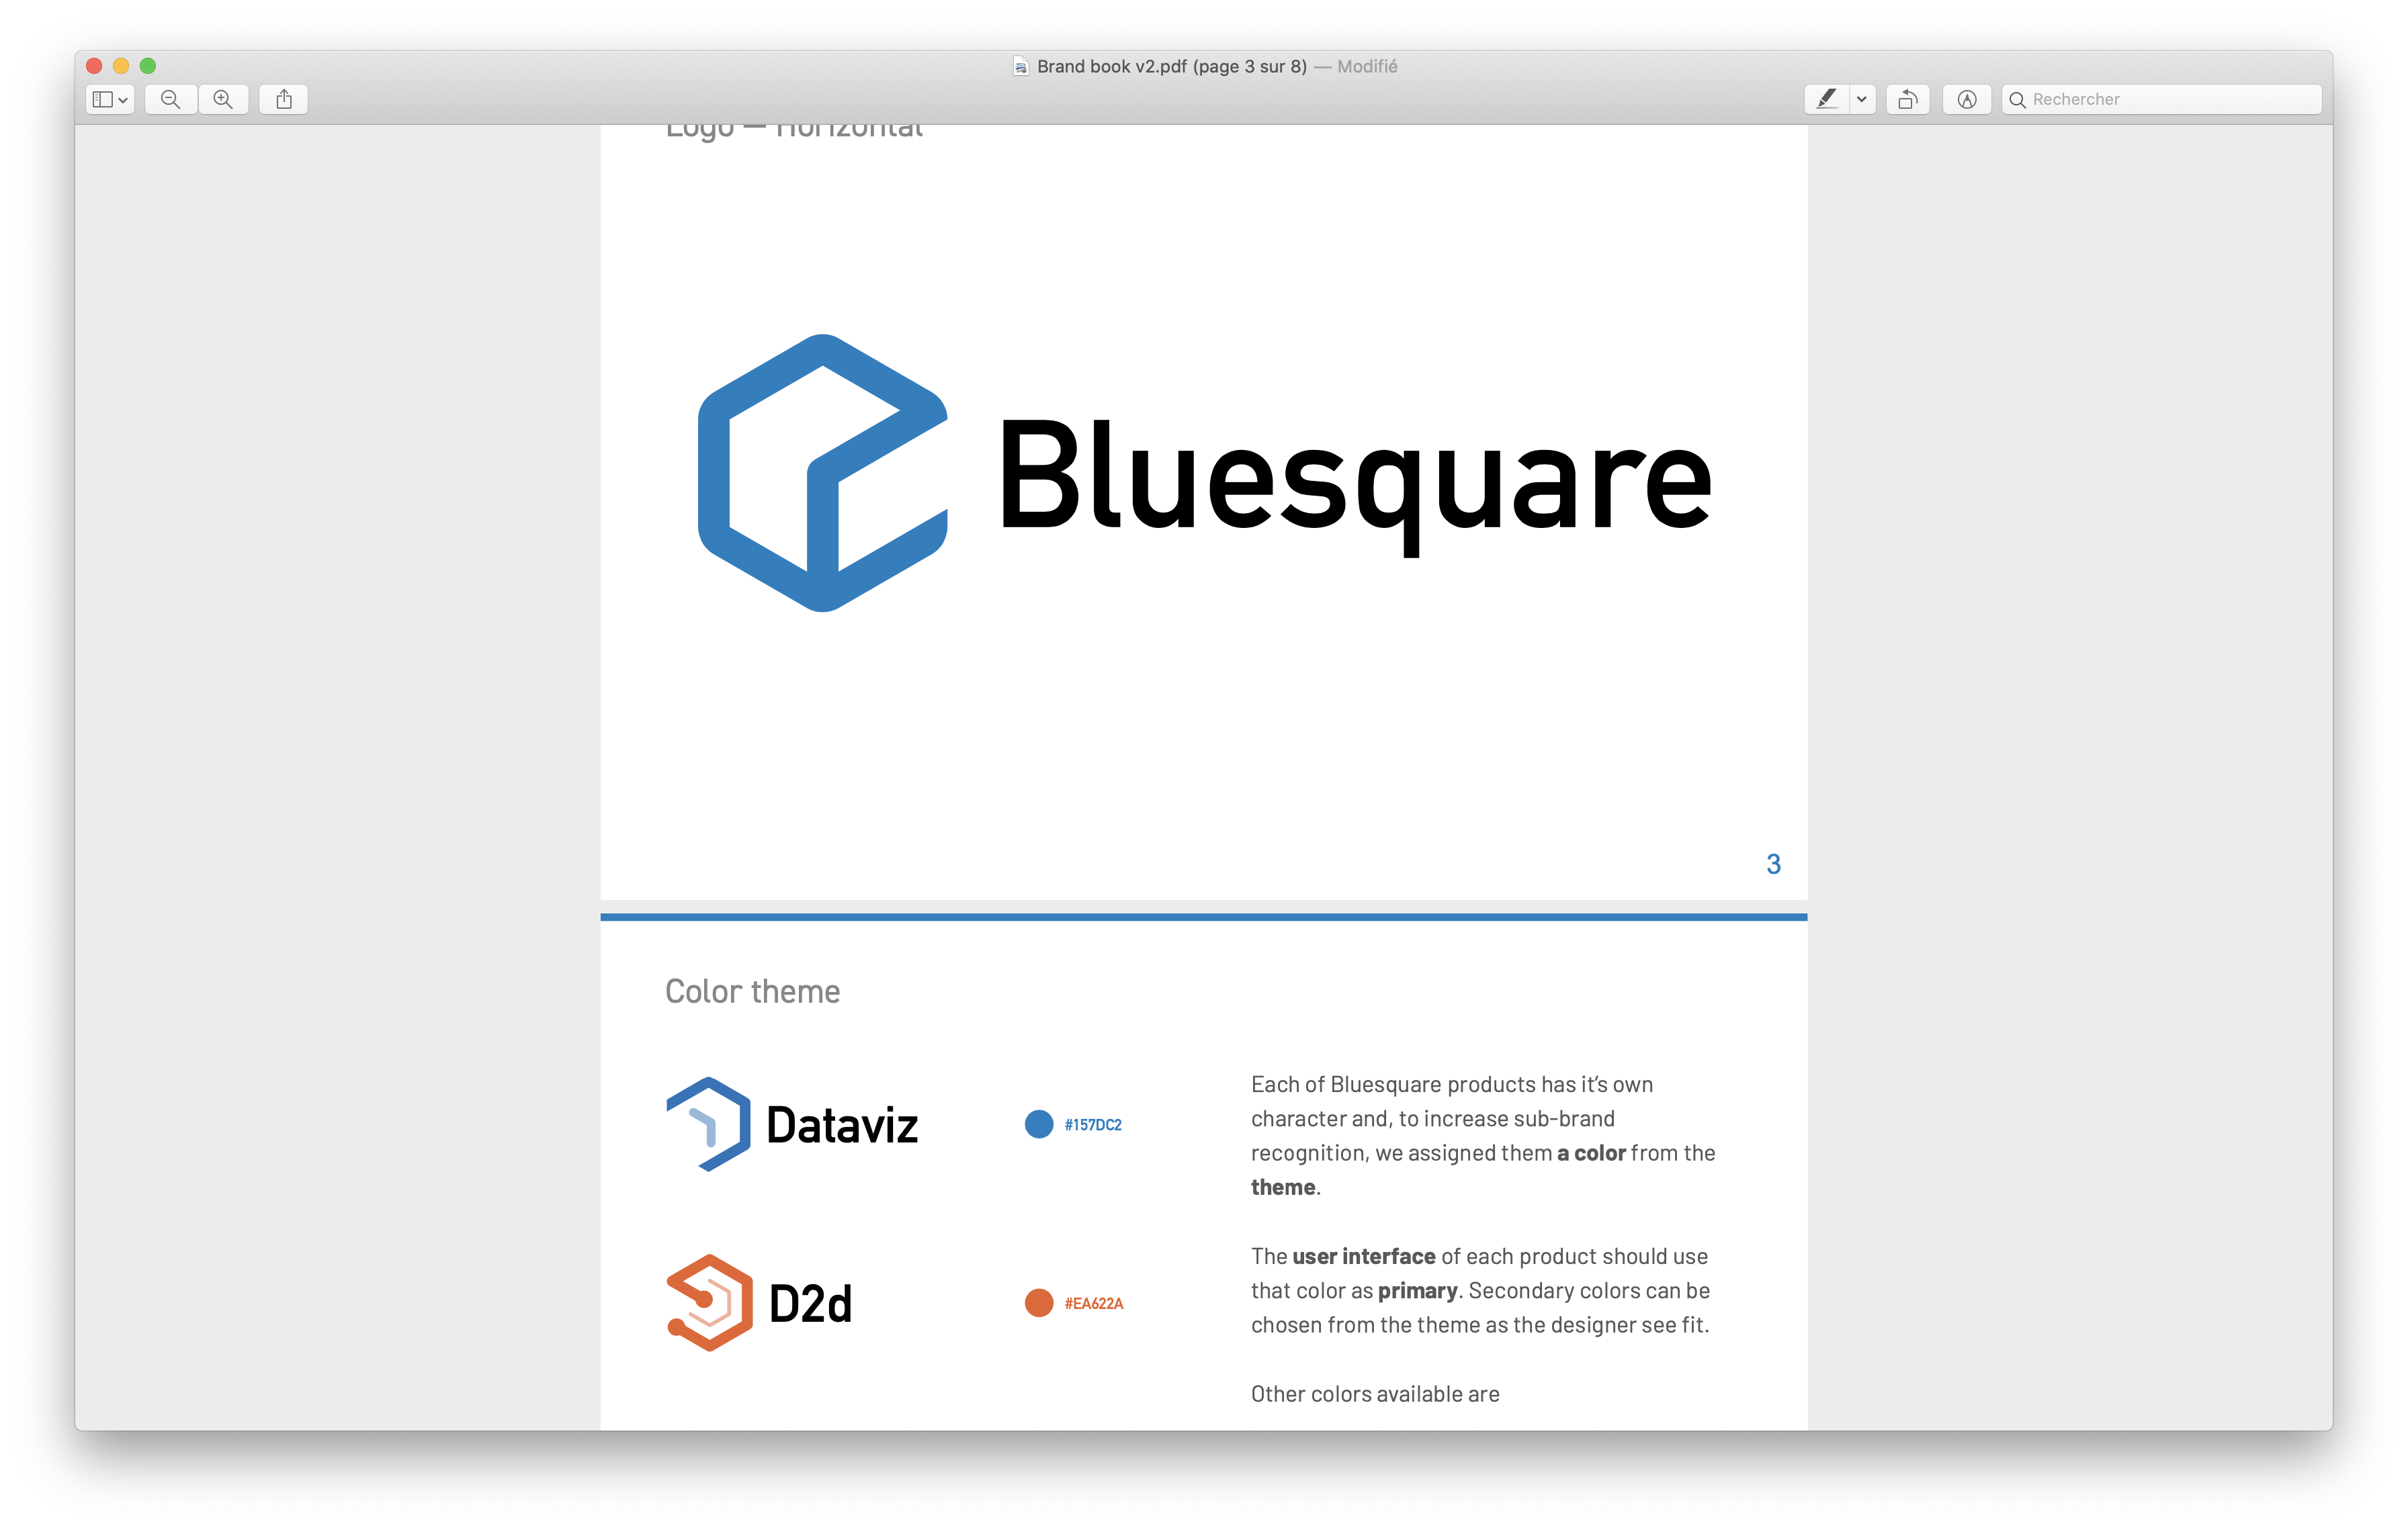Expand the highlight color dropdown arrow
This screenshot has width=2408, height=1530.
tap(1862, 99)
